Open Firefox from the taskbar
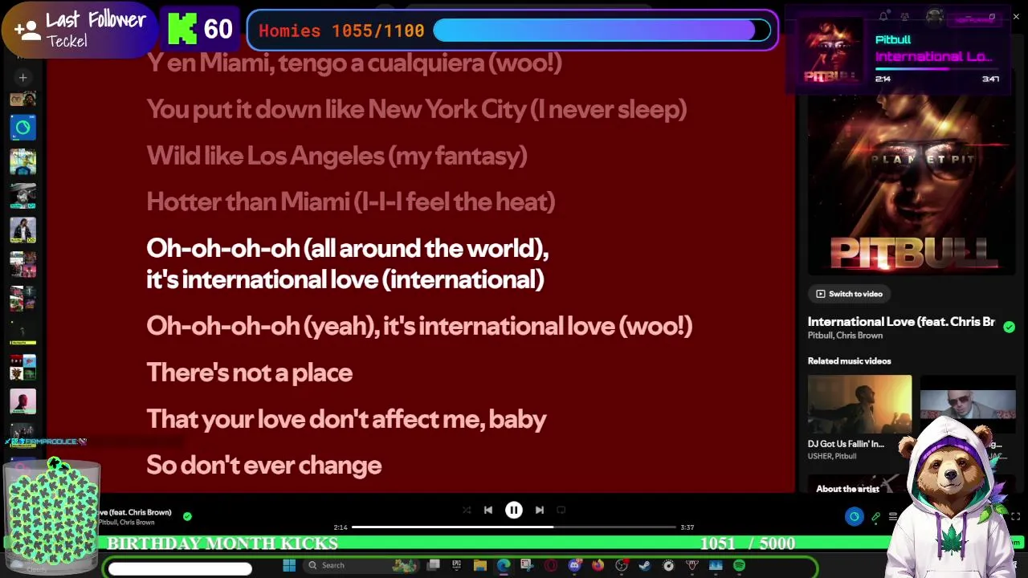Viewport: 1028px width, 578px height. (598, 565)
